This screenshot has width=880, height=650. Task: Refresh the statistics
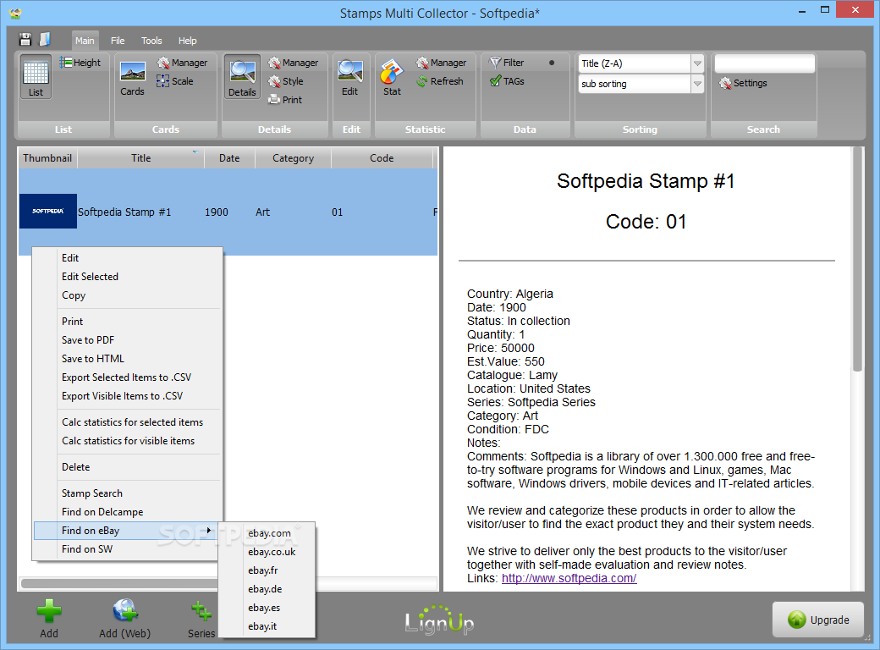click(440, 81)
